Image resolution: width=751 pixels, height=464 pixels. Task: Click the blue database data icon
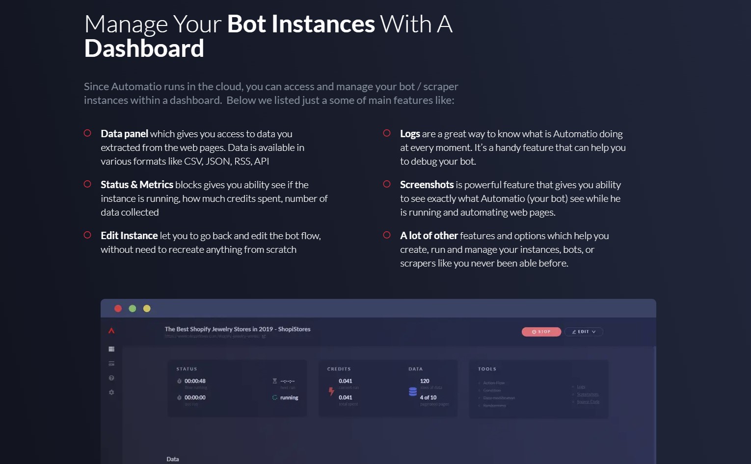point(413,391)
